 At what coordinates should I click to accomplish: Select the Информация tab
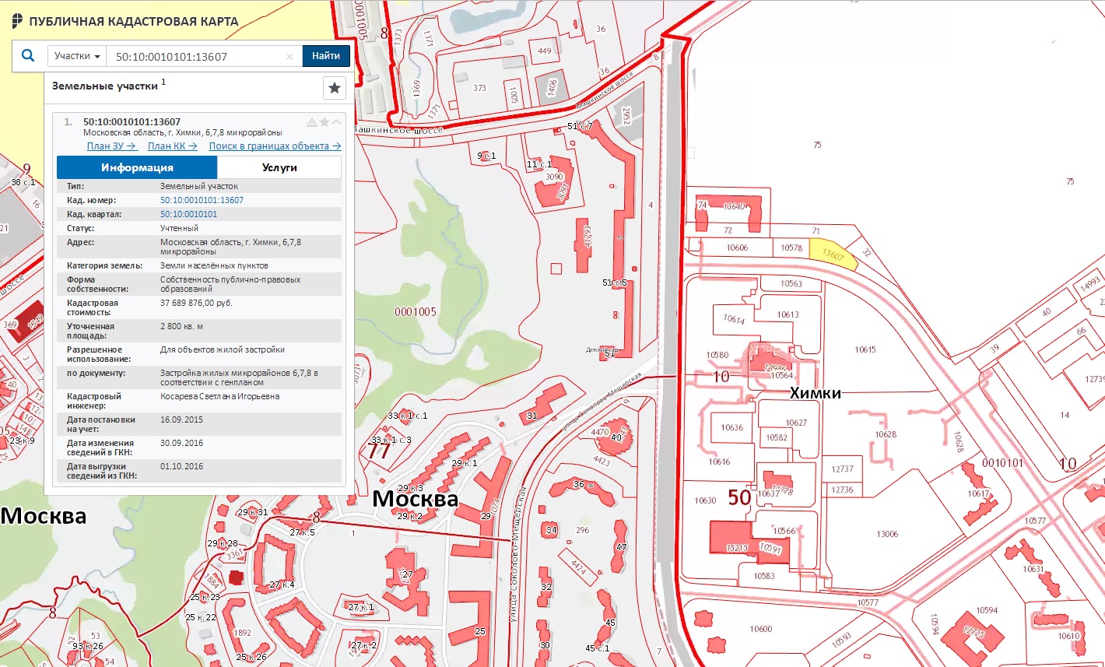[137, 167]
